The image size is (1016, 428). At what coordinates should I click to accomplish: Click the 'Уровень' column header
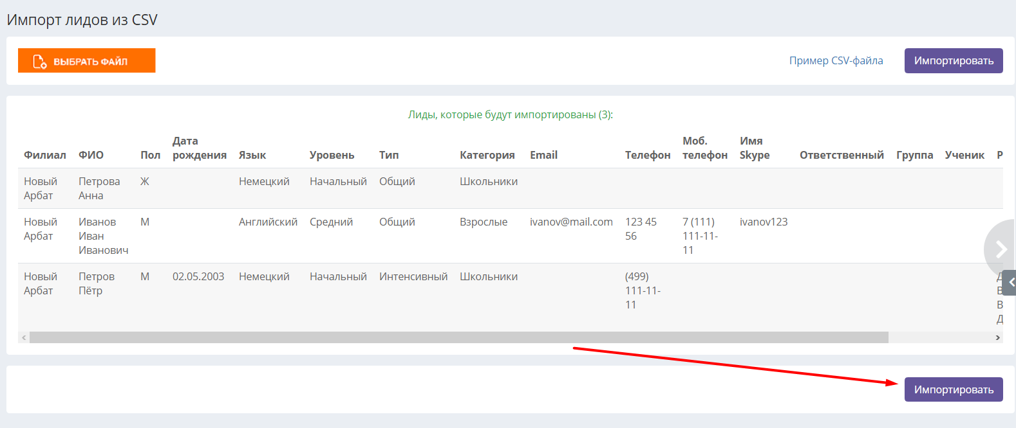point(332,155)
